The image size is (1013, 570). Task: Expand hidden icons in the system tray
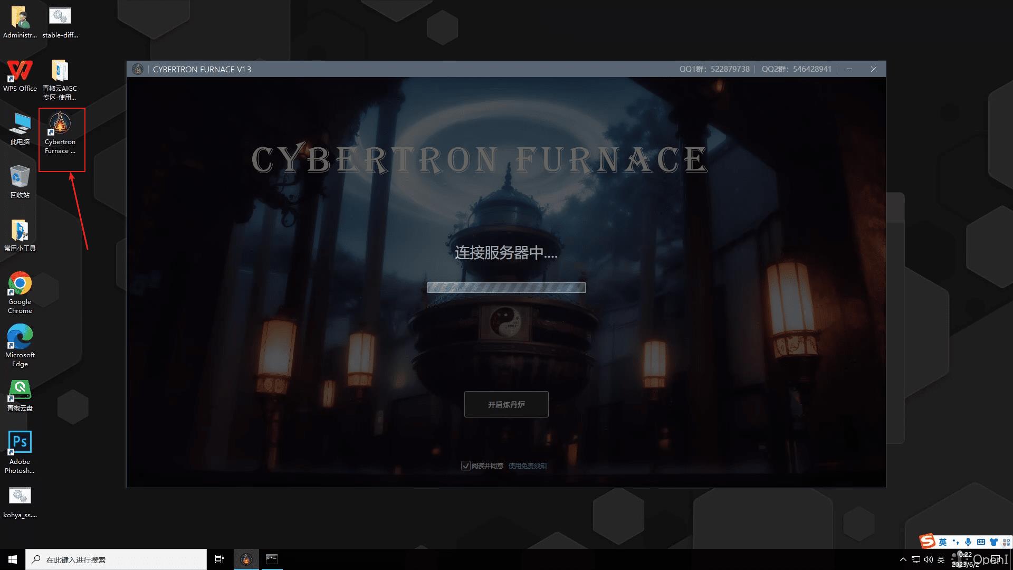click(902, 559)
